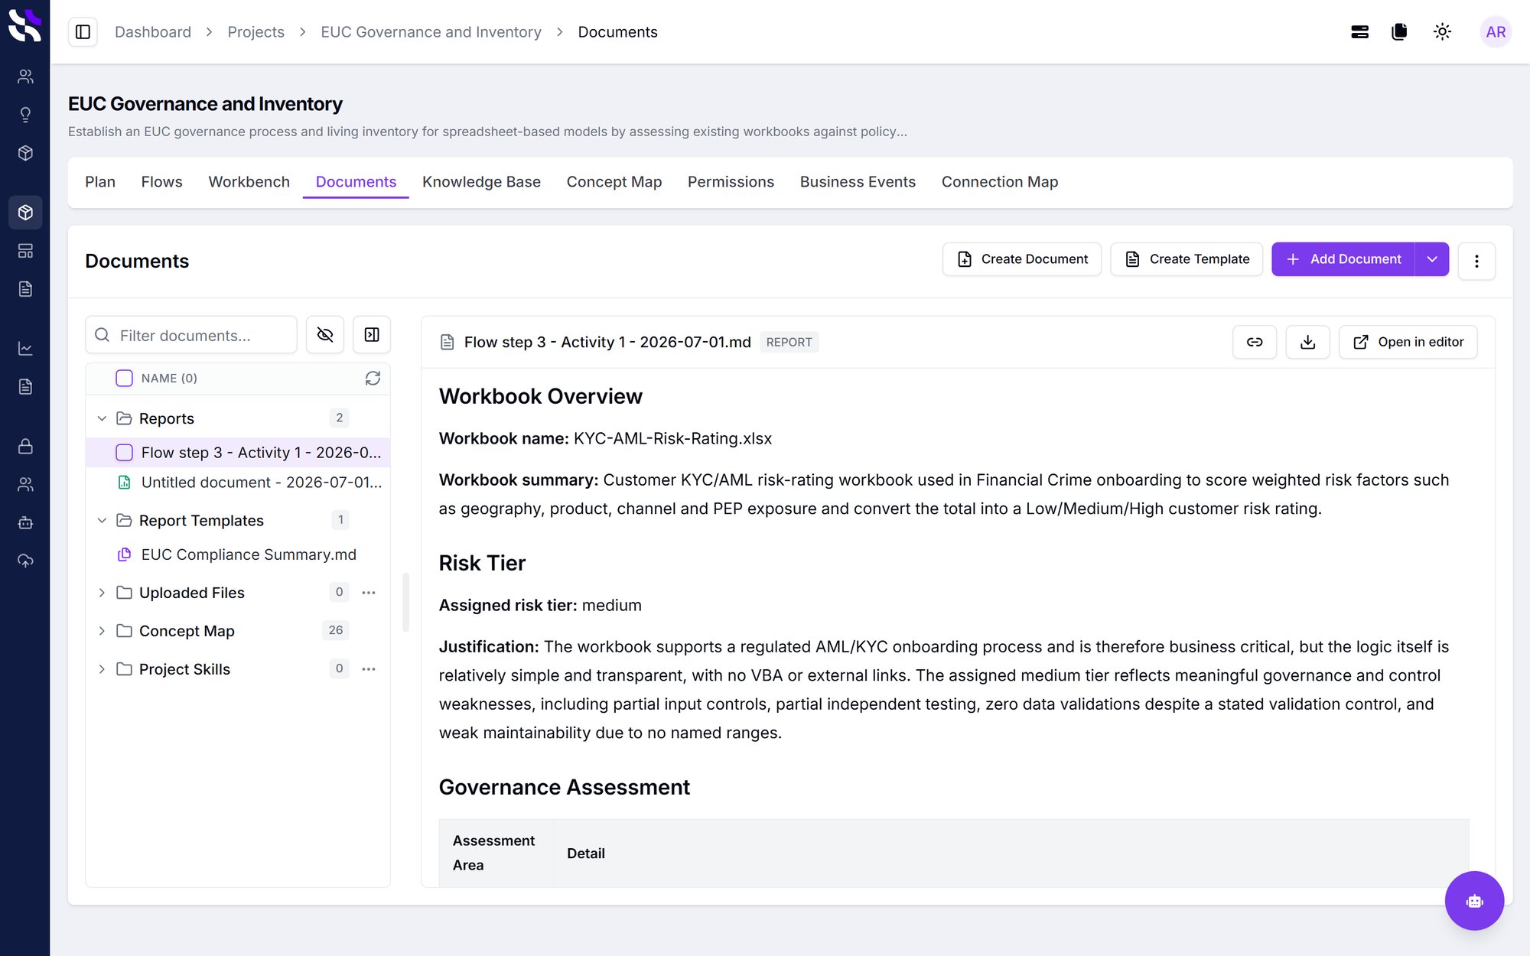Open the AR user avatar menu
The width and height of the screenshot is (1530, 956).
[1496, 32]
